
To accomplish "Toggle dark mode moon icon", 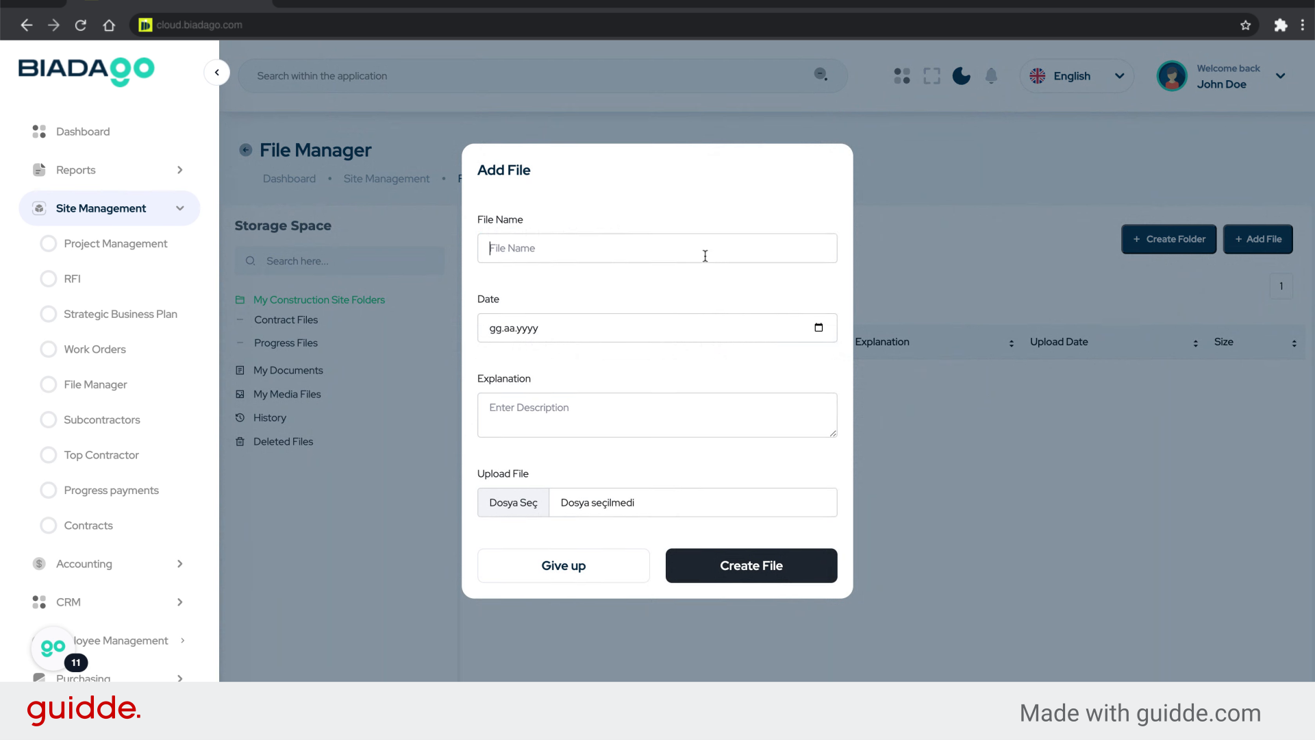I will [x=961, y=76].
